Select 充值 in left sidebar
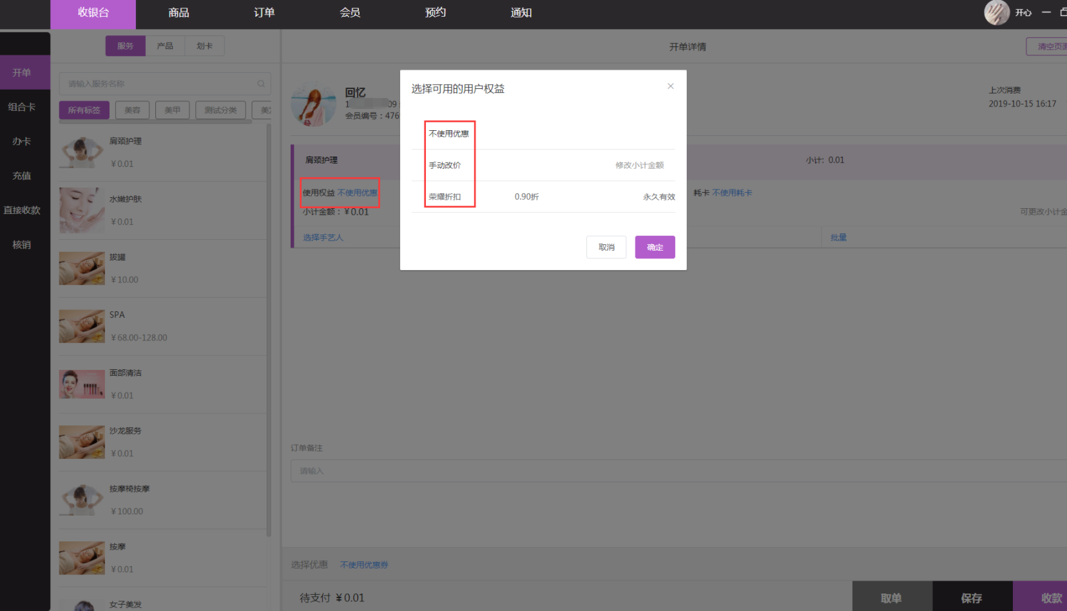The height and width of the screenshot is (611, 1067). coord(22,175)
